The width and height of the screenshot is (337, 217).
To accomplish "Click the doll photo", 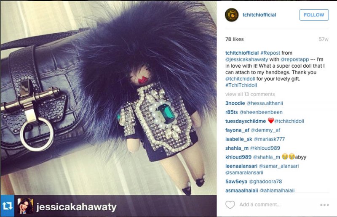I will 109,98.
